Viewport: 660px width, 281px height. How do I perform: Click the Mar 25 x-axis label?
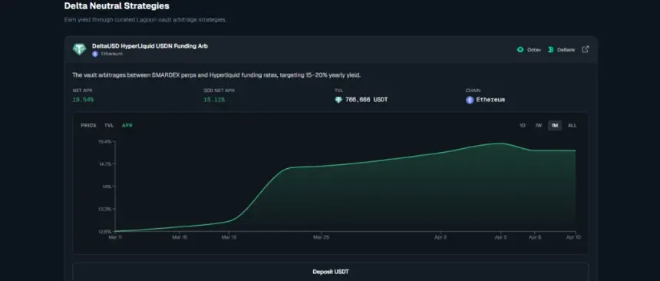321,237
